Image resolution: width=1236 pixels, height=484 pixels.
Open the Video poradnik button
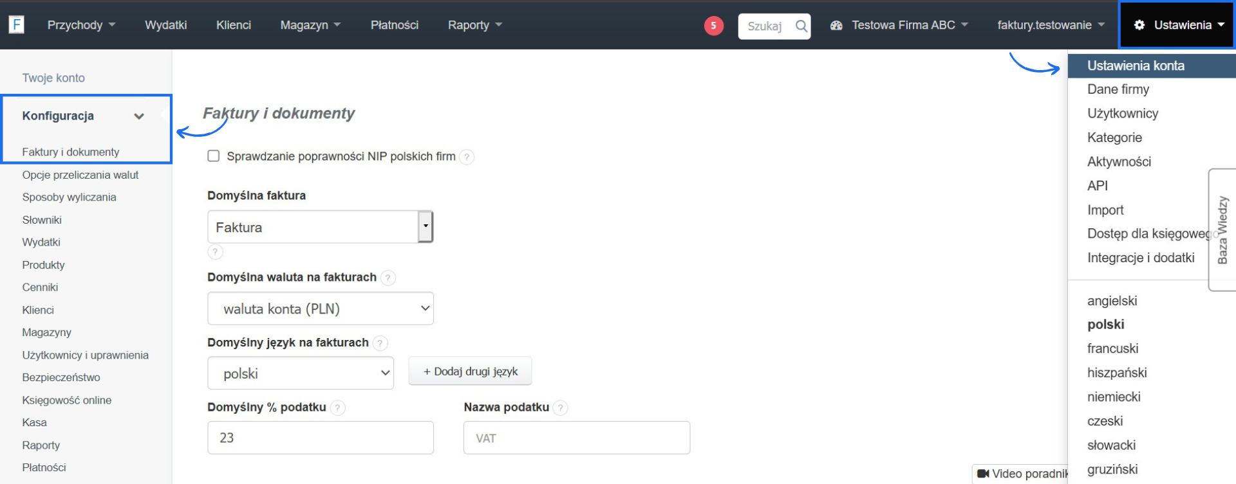click(x=1022, y=474)
